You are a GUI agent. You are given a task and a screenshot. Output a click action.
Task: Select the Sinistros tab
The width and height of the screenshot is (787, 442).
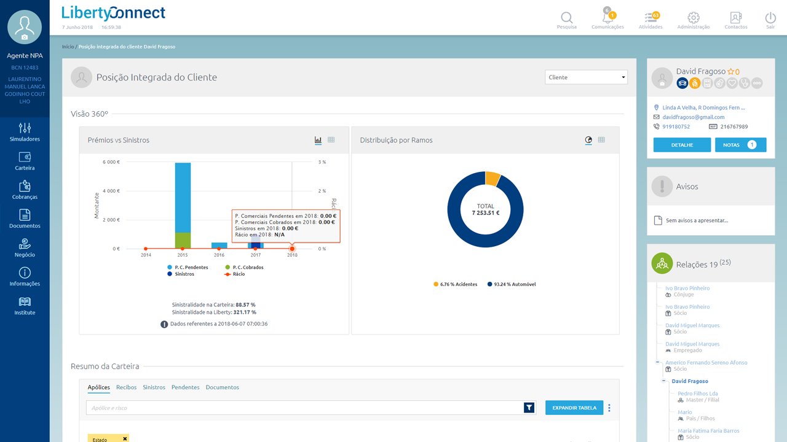(x=154, y=387)
